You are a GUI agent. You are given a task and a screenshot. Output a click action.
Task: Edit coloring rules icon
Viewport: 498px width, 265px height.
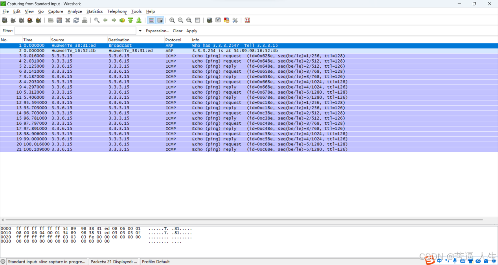tap(226, 20)
